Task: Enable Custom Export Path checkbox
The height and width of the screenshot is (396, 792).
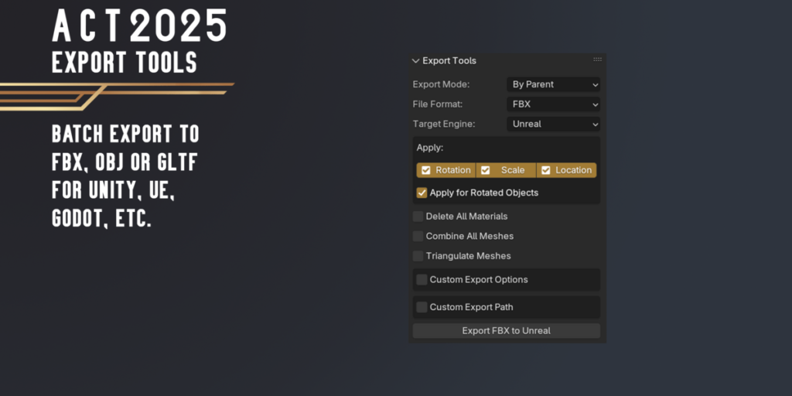Action: pyautogui.click(x=422, y=307)
